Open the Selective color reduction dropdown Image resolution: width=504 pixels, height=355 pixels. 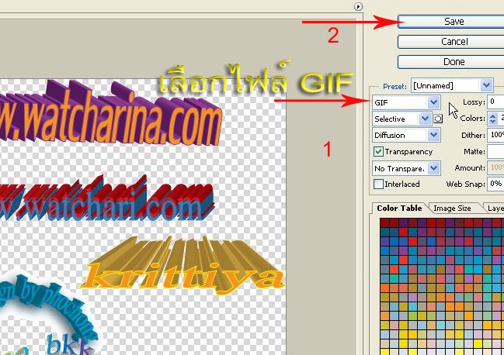click(401, 119)
